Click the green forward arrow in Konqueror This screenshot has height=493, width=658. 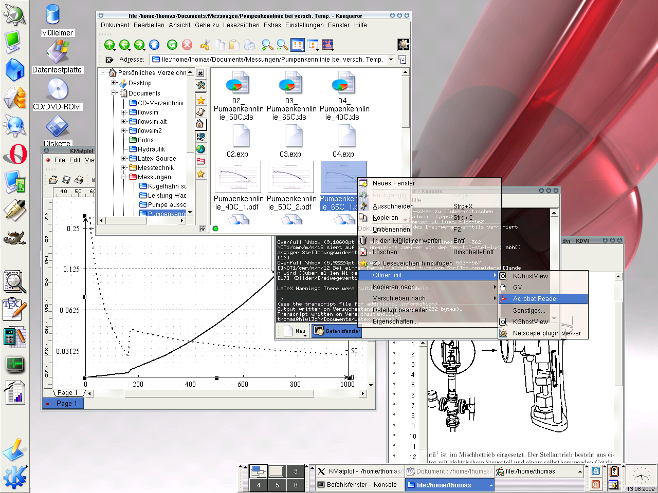[x=139, y=45]
